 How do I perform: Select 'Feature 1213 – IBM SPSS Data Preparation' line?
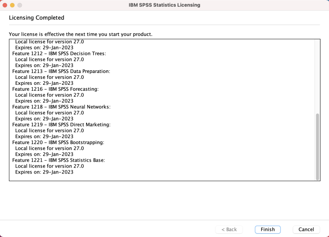coord(61,72)
